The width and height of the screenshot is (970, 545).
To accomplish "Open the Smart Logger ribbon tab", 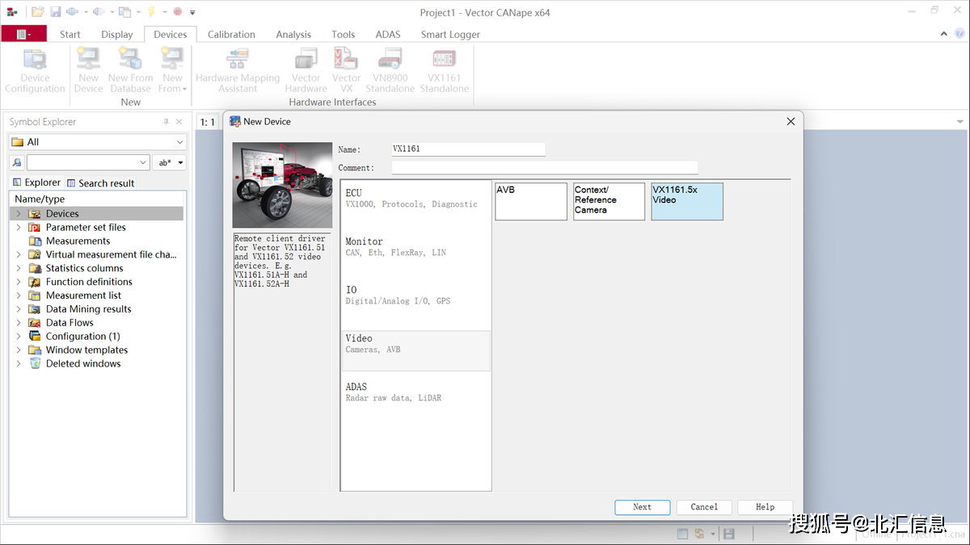I will (450, 34).
